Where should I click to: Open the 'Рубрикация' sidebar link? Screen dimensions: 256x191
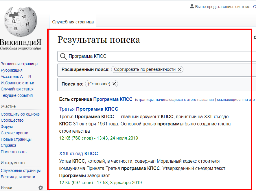click(12, 70)
